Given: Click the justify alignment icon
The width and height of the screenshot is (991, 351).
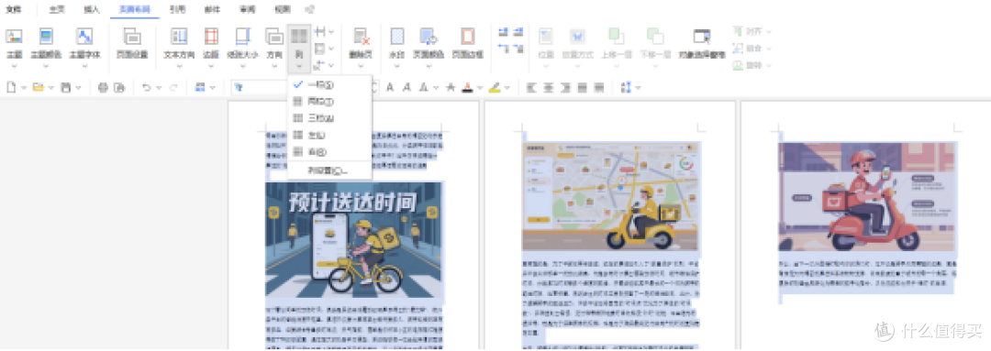Looking at the screenshot, I should click(582, 87).
